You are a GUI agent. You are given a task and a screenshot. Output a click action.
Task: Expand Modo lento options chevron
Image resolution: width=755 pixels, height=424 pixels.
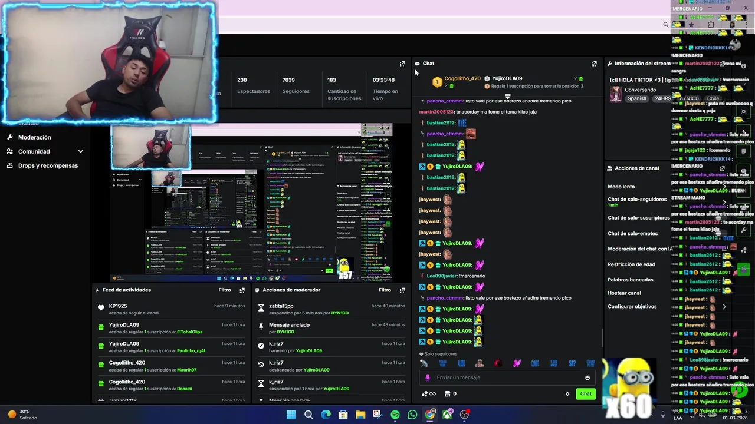tap(724, 187)
